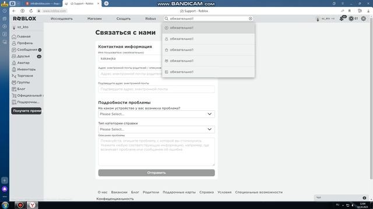This screenshot has width=373, height=209.
Task: Open the footer Блог link
Action: click(x=135, y=192)
